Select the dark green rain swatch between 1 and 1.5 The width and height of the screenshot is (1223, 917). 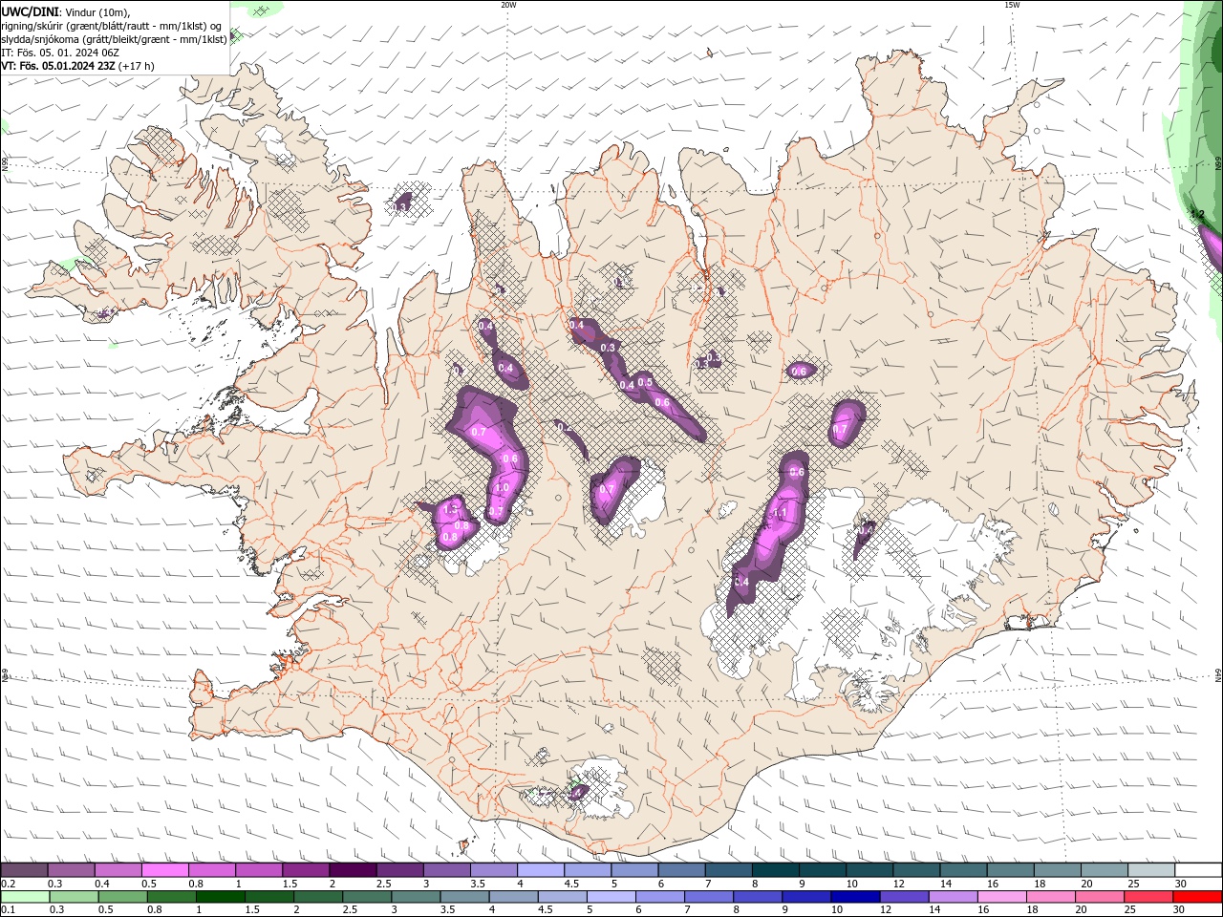221,896
